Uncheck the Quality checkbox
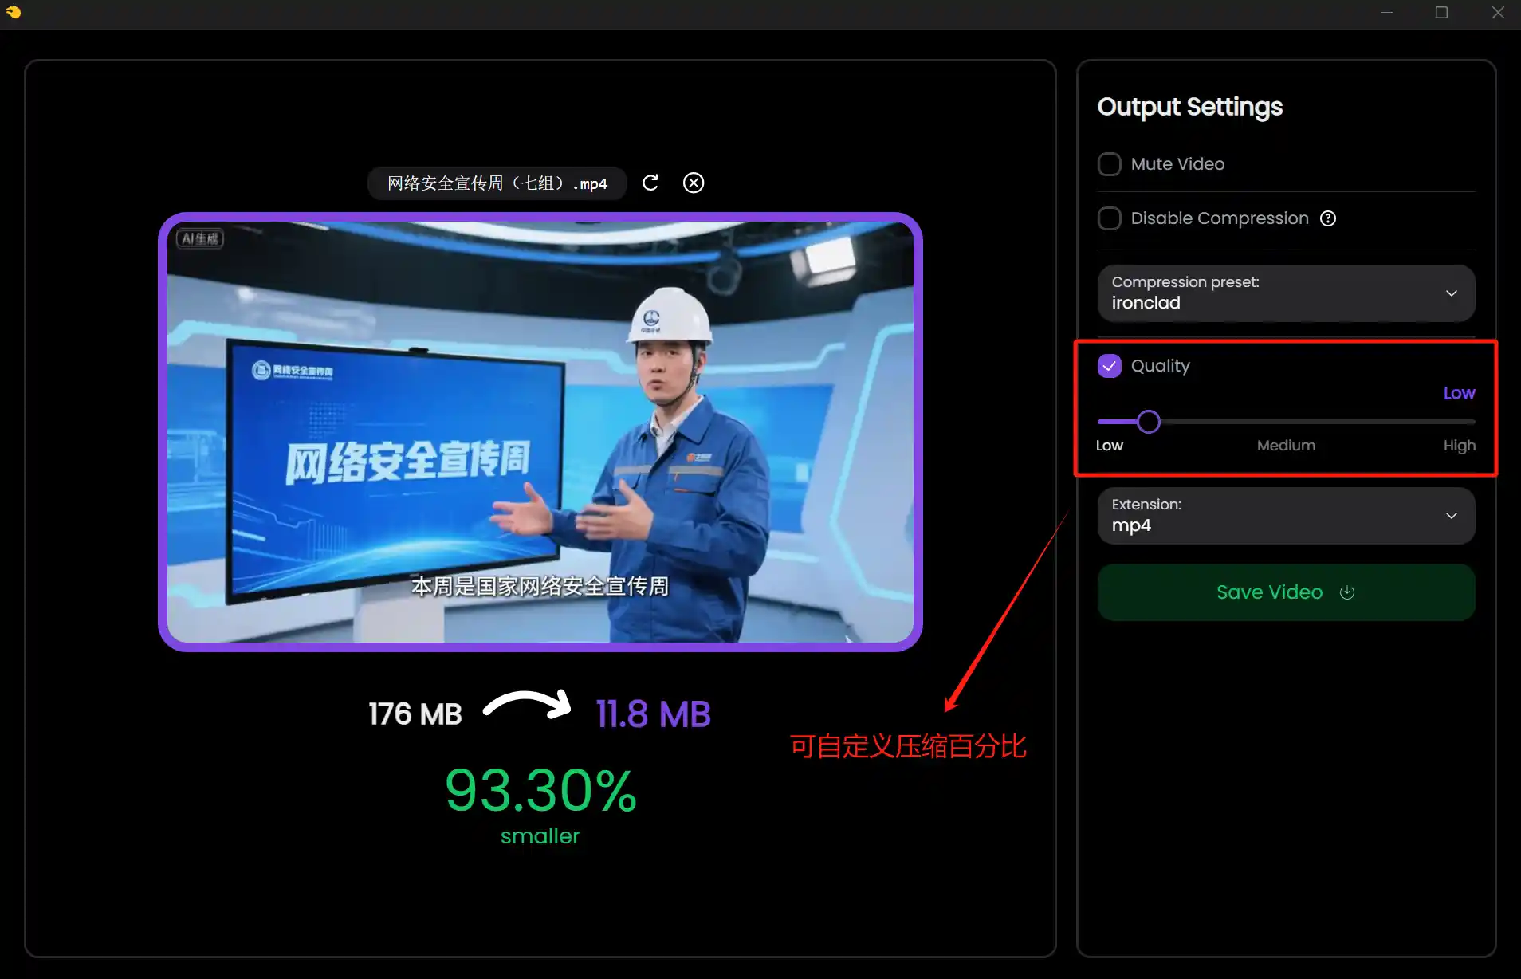Screen dimensions: 1521x979 (1110, 366)
